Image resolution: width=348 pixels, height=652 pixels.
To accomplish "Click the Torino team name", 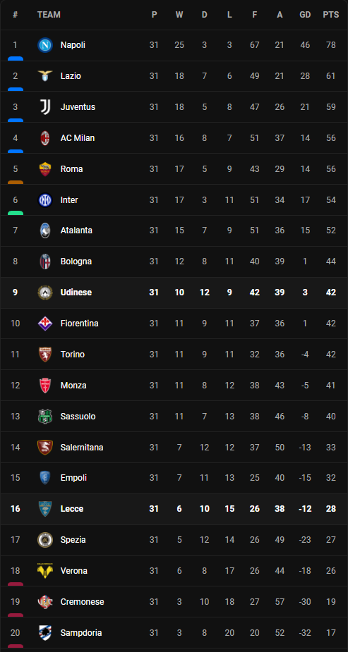I will [73, 355].
